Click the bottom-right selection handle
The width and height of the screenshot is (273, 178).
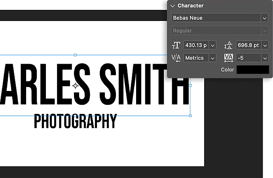(190, 116)
